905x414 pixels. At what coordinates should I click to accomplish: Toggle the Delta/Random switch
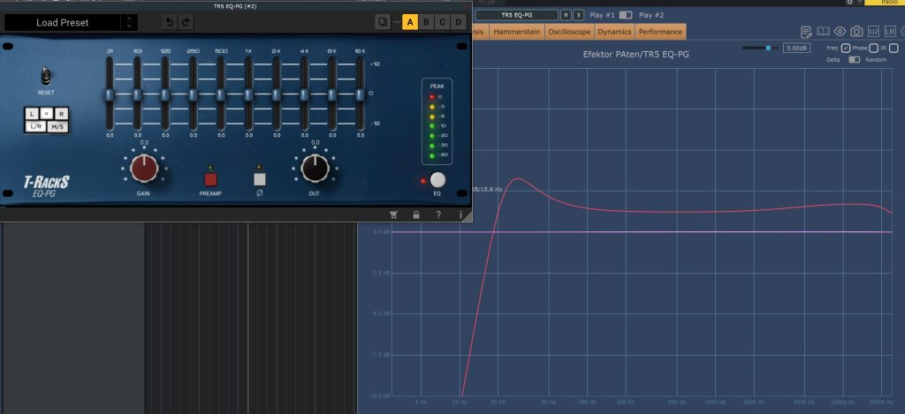pyautogui.click(x=855, y=60)
